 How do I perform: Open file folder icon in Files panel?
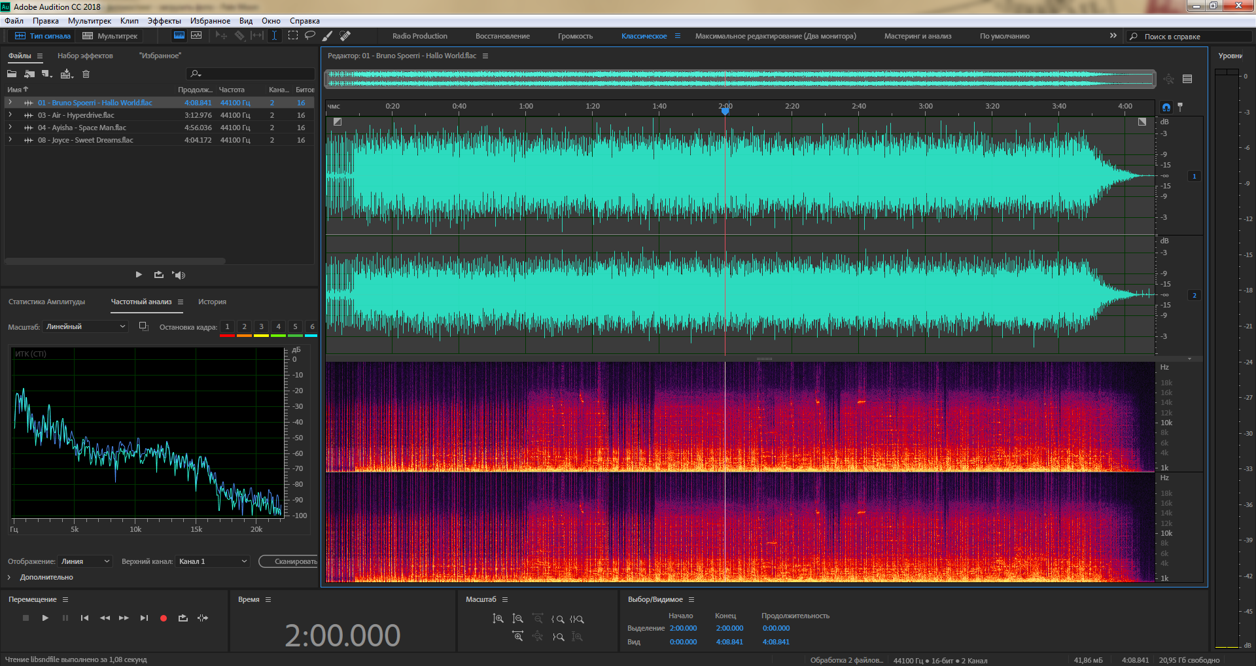pyautogui.click(x=12, y=74)
